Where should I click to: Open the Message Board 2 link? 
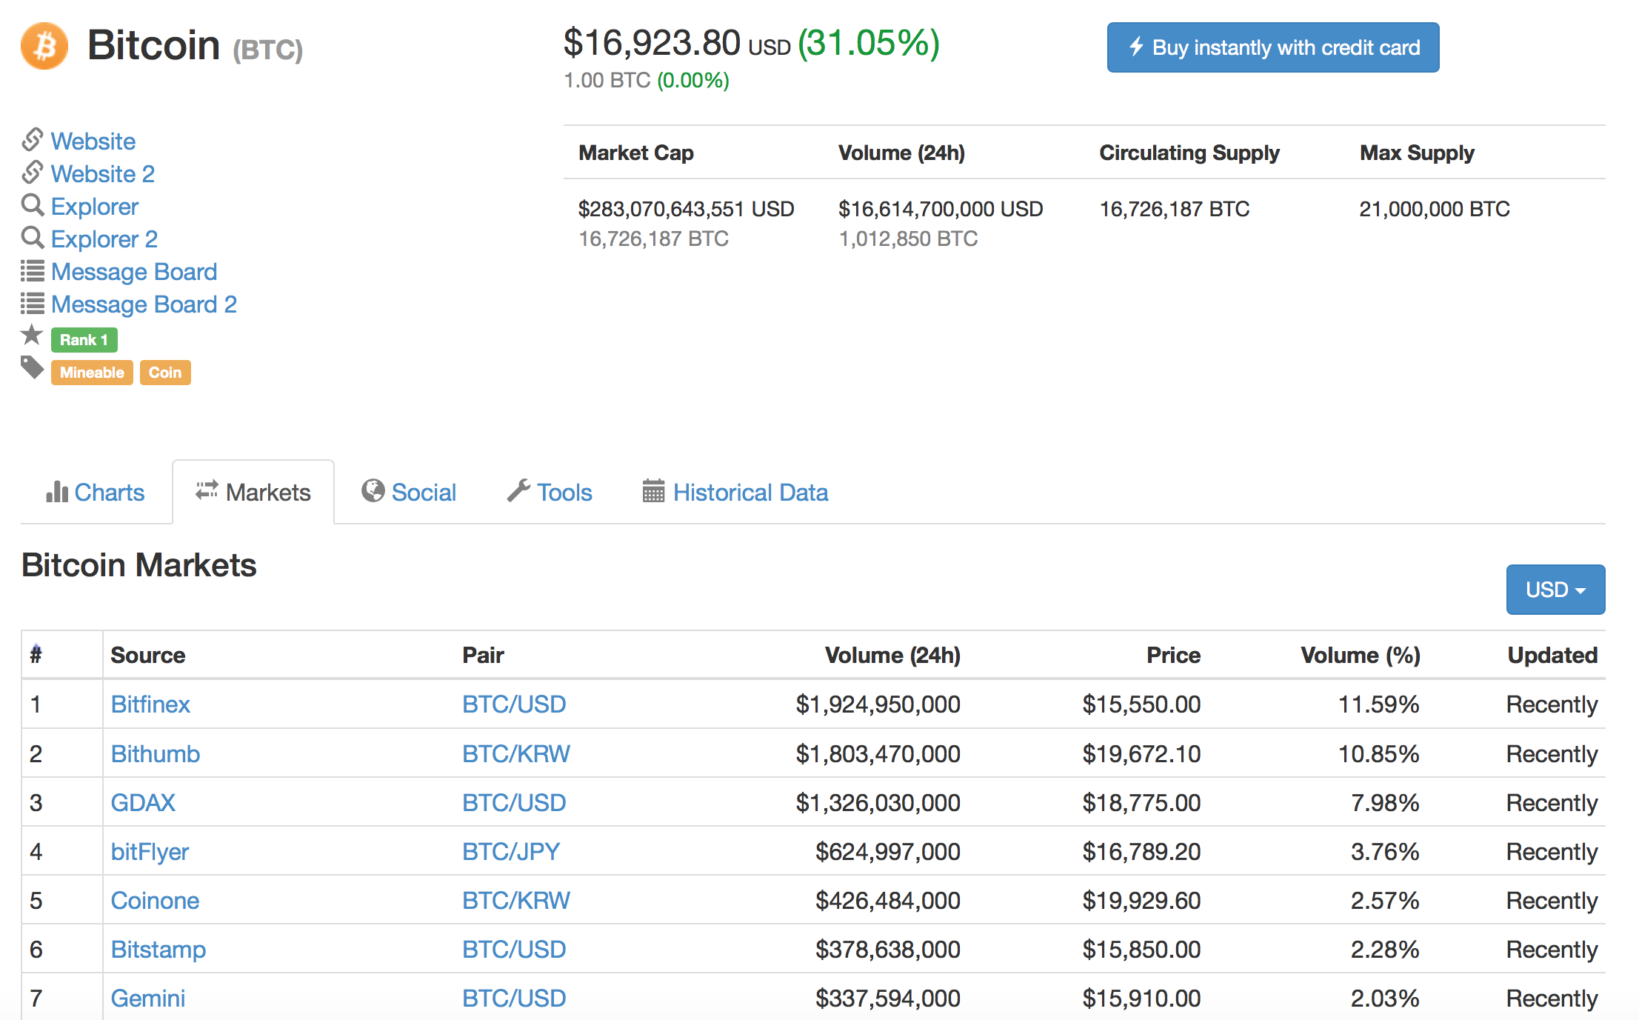click(x=144, y=304)
